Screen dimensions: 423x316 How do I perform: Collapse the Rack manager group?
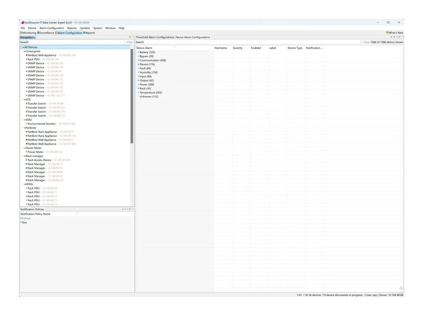coord(23,156)
